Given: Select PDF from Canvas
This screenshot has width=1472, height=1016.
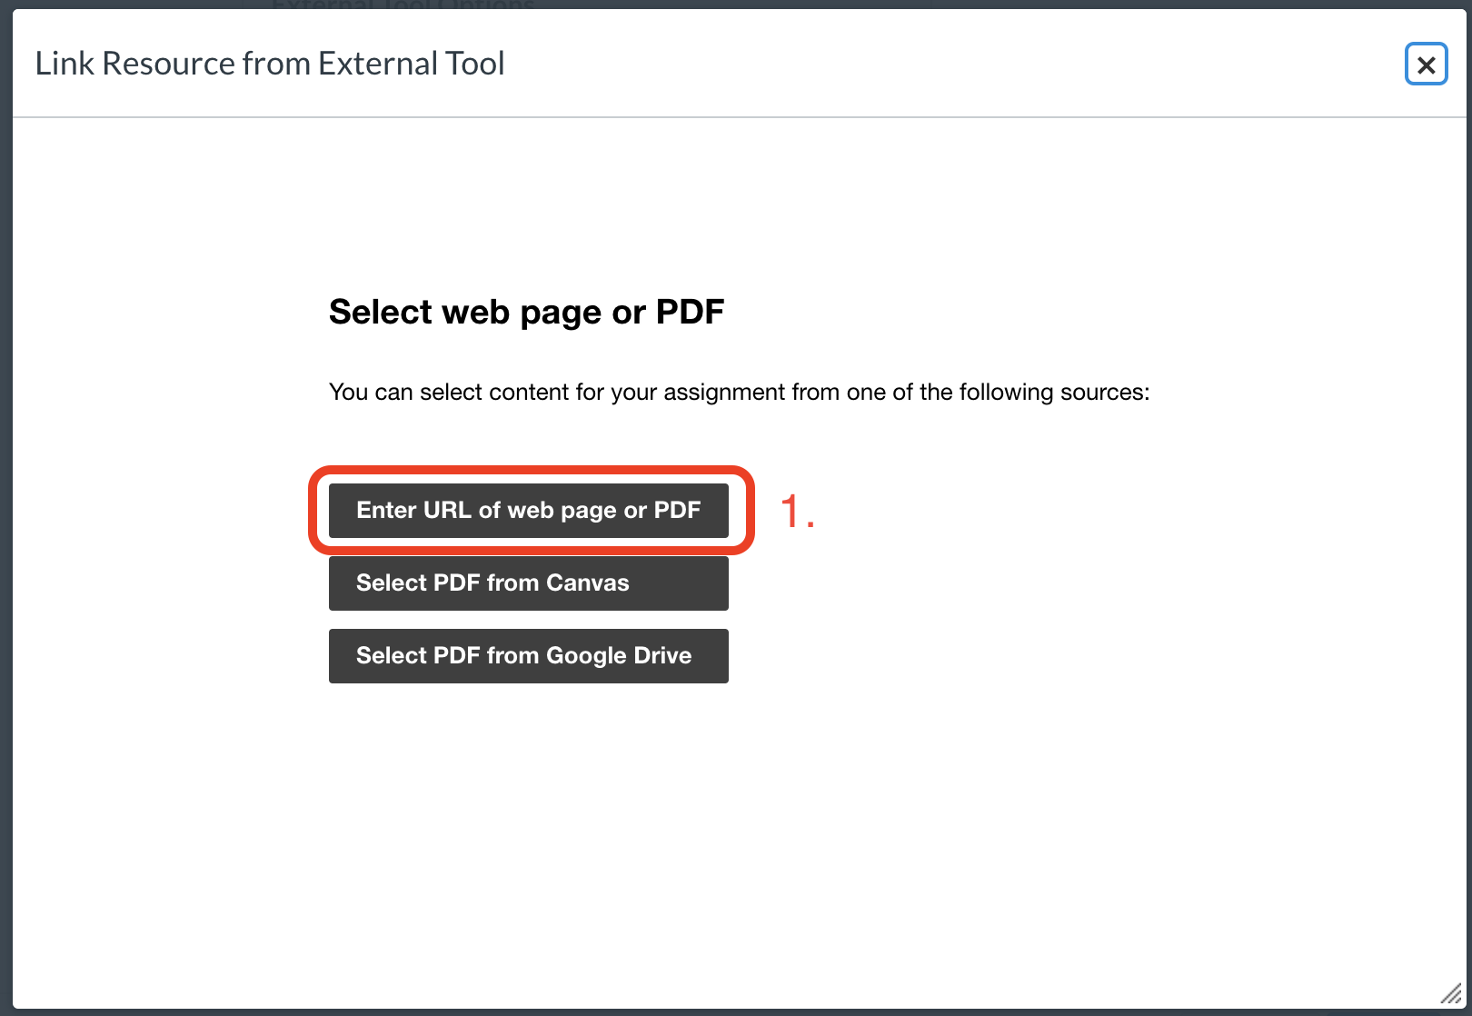Looking at the screenshot, I should coord(529,583).
